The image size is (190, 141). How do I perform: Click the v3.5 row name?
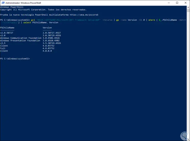point(3,43)
